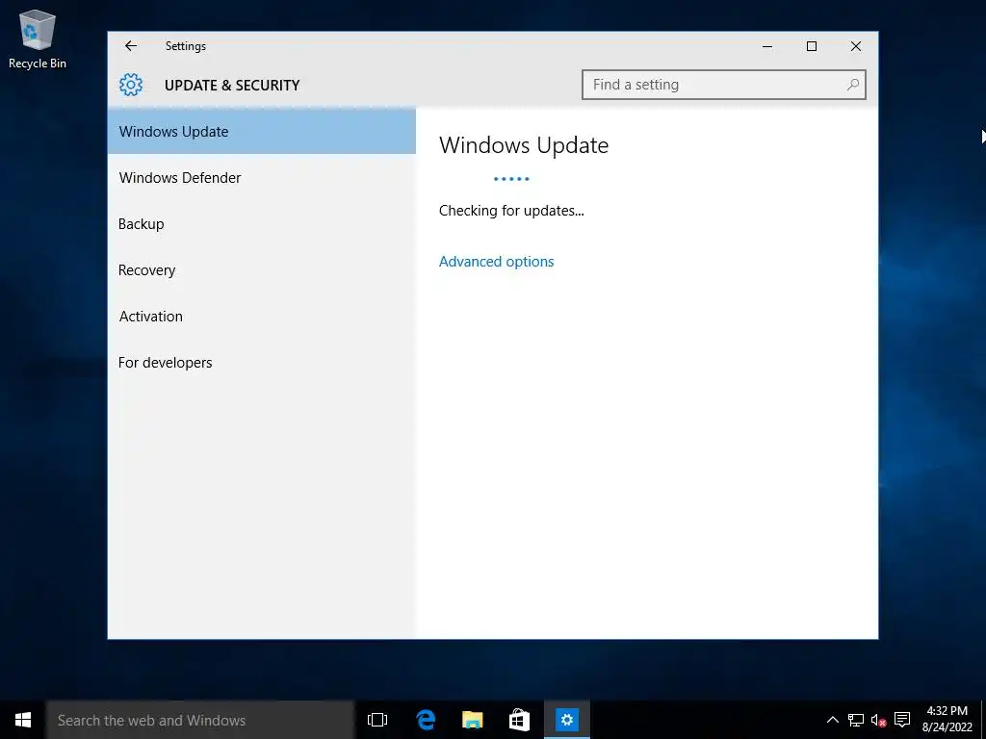The width and height of the screenshot is (986, 739).
Task: Go back with the Settings back arrow
Action: click(x=131, y=46)
